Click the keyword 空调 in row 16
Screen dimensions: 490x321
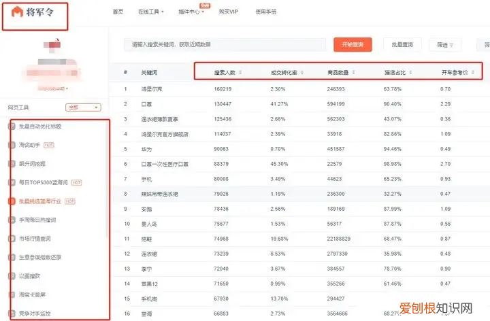pos(146,314)
